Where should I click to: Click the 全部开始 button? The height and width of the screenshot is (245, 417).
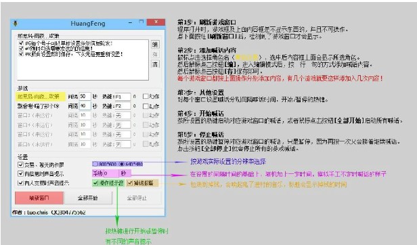(88, 198)
